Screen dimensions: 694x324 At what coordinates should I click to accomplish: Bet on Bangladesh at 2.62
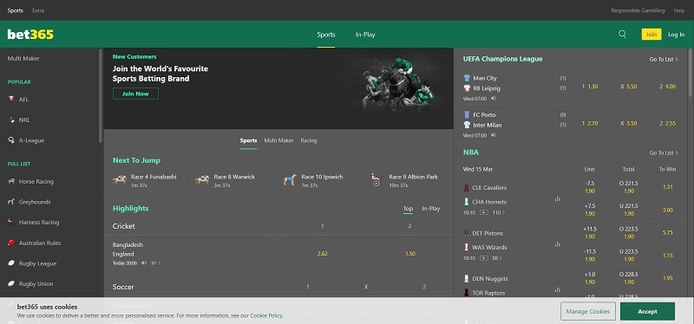coord(322,254)
